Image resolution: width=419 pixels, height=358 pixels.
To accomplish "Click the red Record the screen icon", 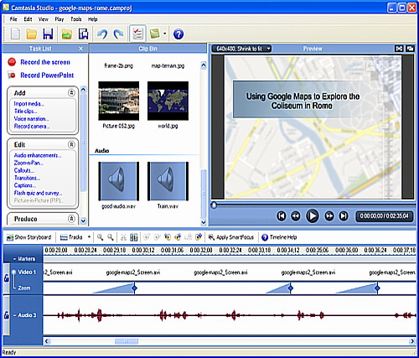I will (x=12, y=62).
